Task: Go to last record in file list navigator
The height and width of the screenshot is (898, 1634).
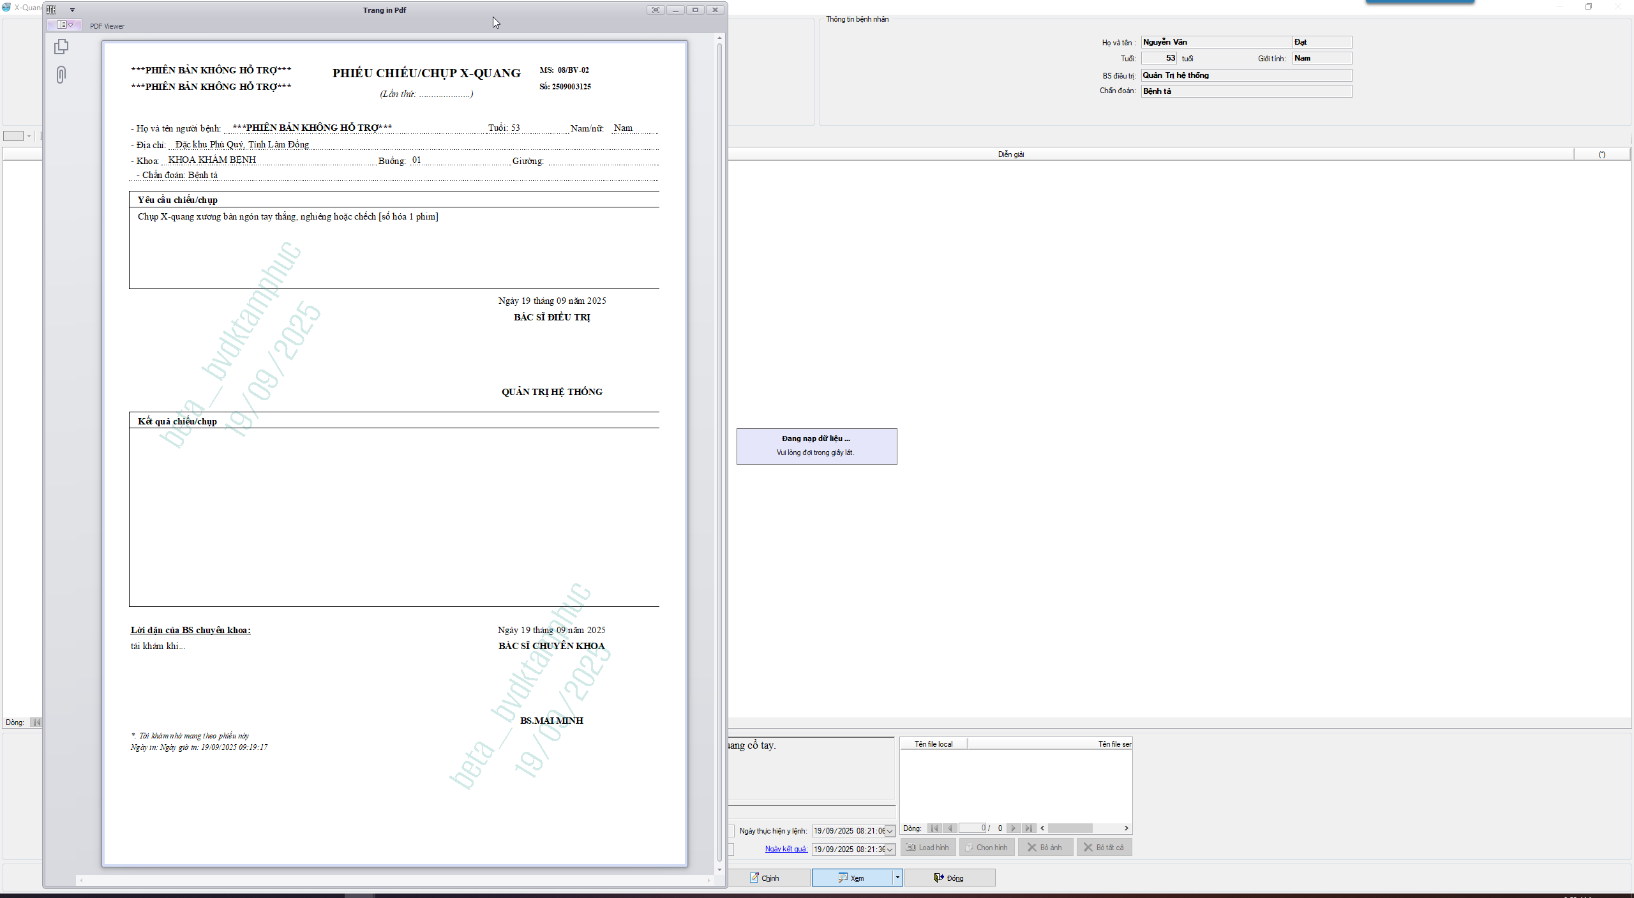Action: [1028, 828]
